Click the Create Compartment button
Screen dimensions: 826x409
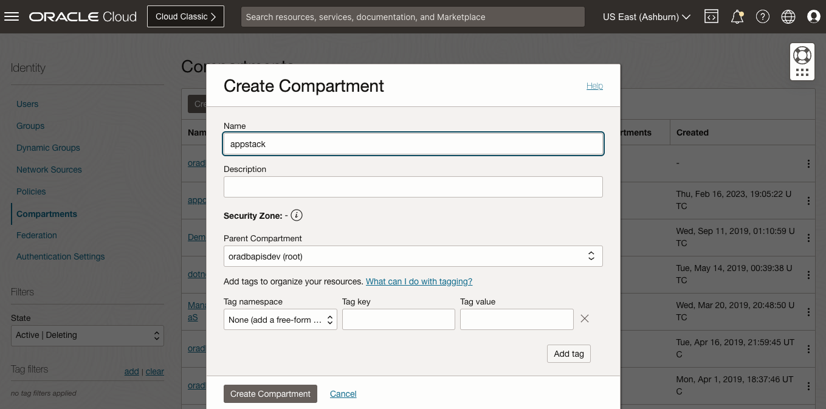pos(270,394)
